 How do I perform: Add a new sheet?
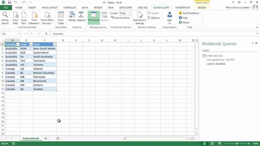tap(58, 138)
